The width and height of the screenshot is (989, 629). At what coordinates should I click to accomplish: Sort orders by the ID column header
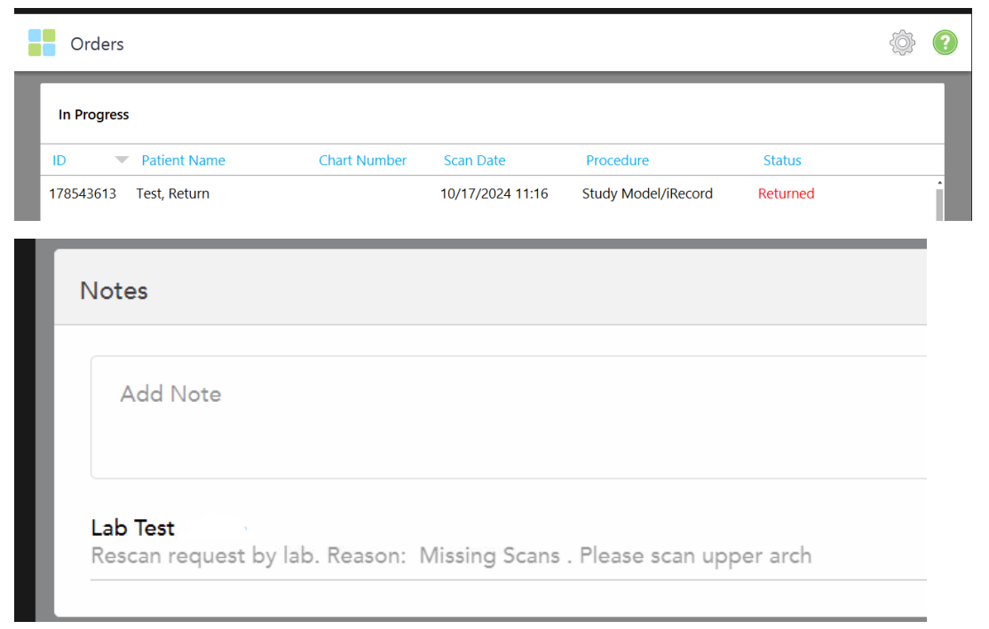[59, 161]
